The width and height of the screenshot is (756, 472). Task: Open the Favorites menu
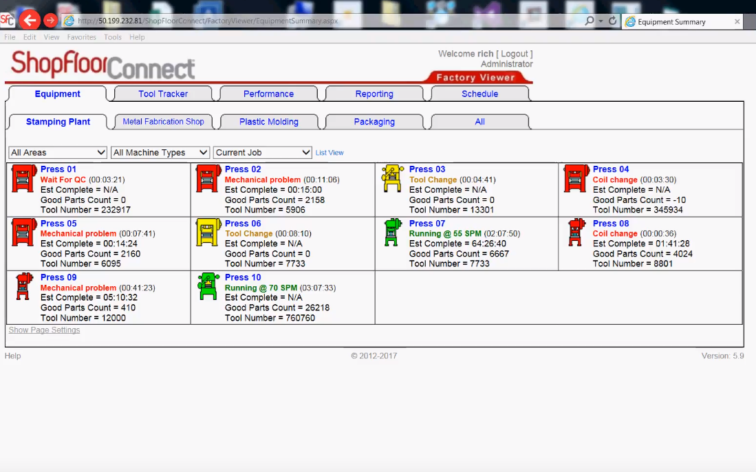[81, 37]
